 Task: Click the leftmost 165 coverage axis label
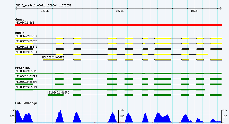12,116
